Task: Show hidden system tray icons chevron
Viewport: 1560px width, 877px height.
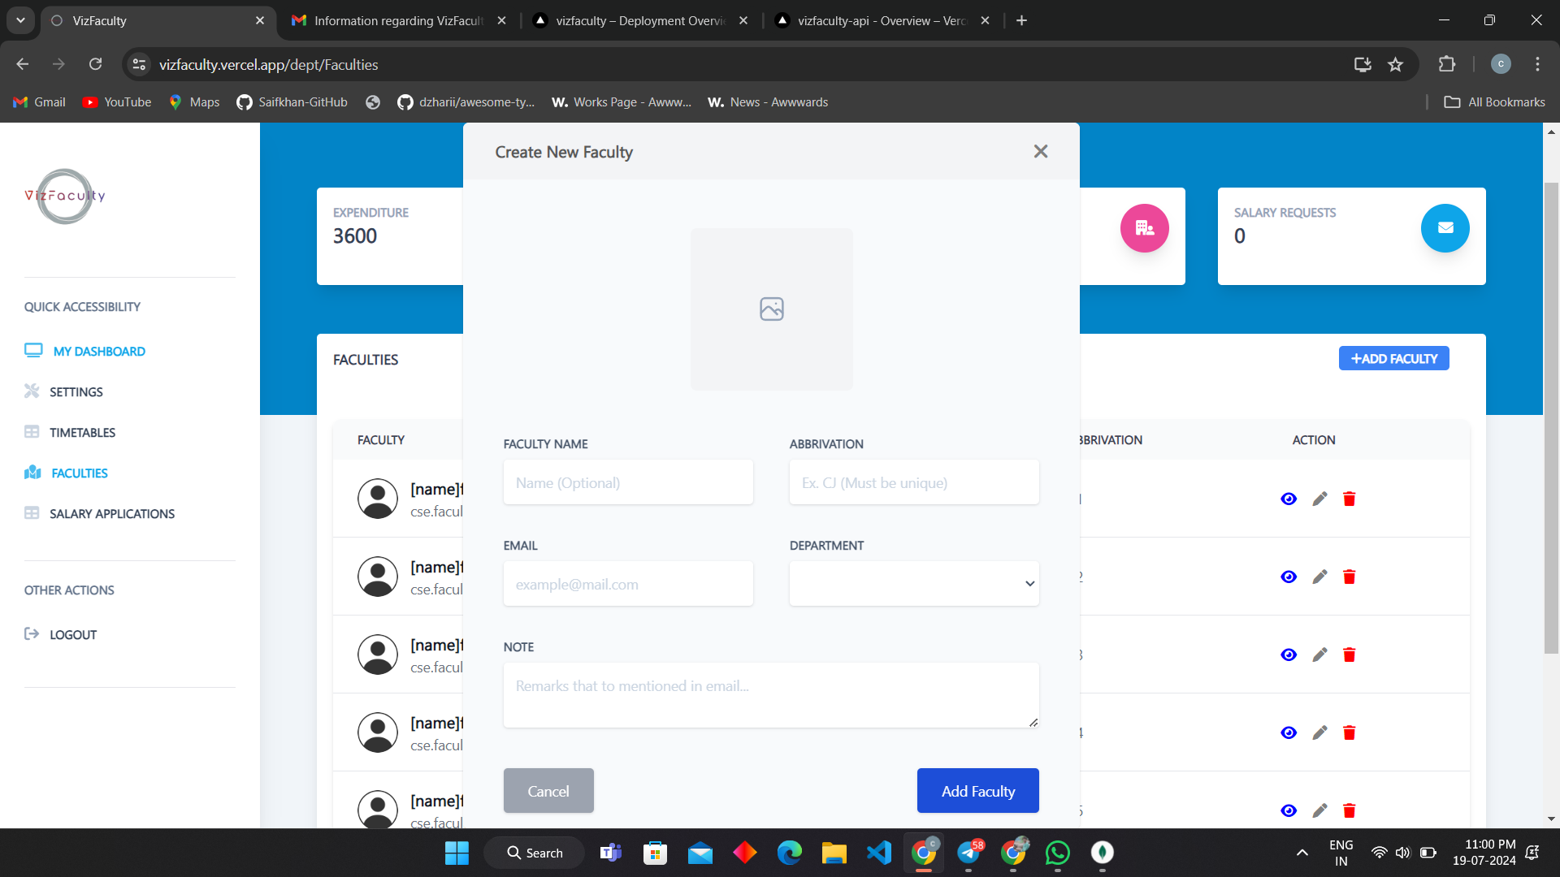Action: [1302, 853]
